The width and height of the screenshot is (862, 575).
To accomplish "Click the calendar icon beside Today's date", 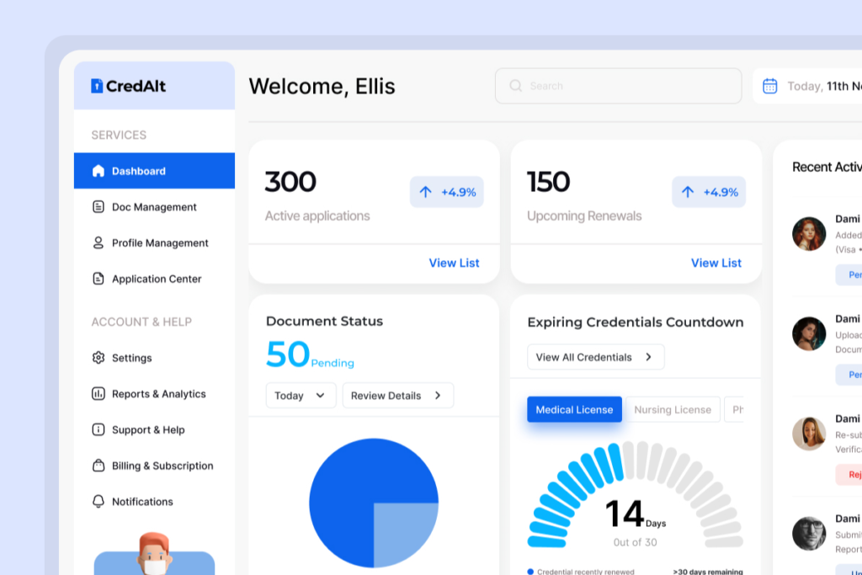I will [769, 86].
